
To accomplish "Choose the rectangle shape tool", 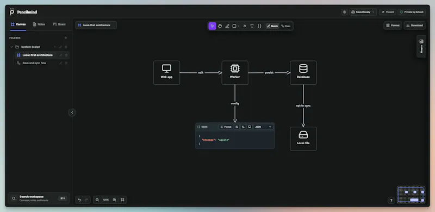I will click(234, 26).
